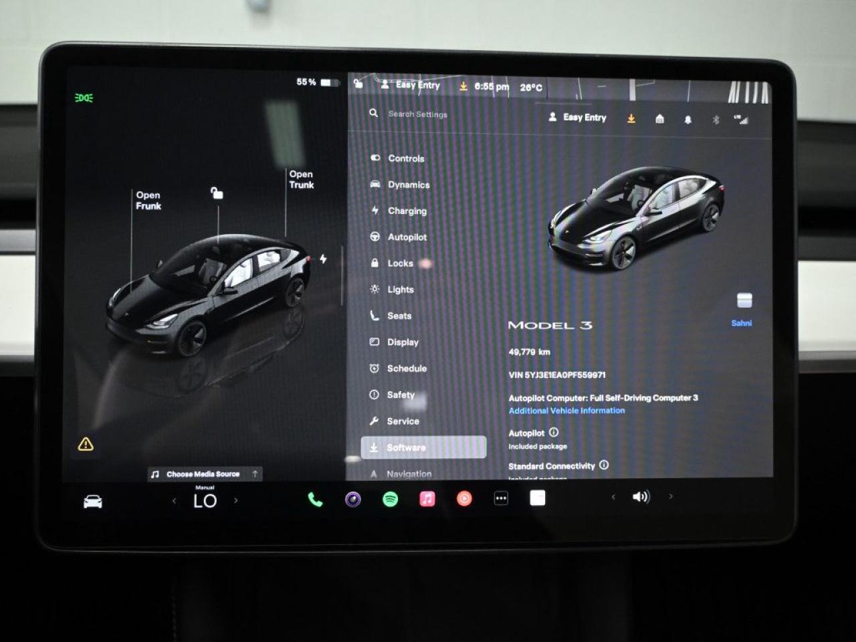This screenshot has height=642, width=856.
Task: Tap the charge port lightning icon
Action: coord(323,259)
